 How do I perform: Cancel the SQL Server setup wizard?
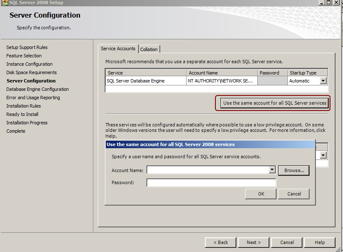coord(287,242)
